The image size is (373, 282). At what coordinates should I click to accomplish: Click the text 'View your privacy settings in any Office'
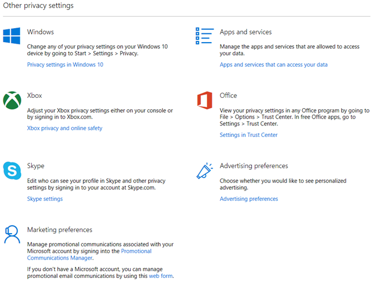point(268,110)
